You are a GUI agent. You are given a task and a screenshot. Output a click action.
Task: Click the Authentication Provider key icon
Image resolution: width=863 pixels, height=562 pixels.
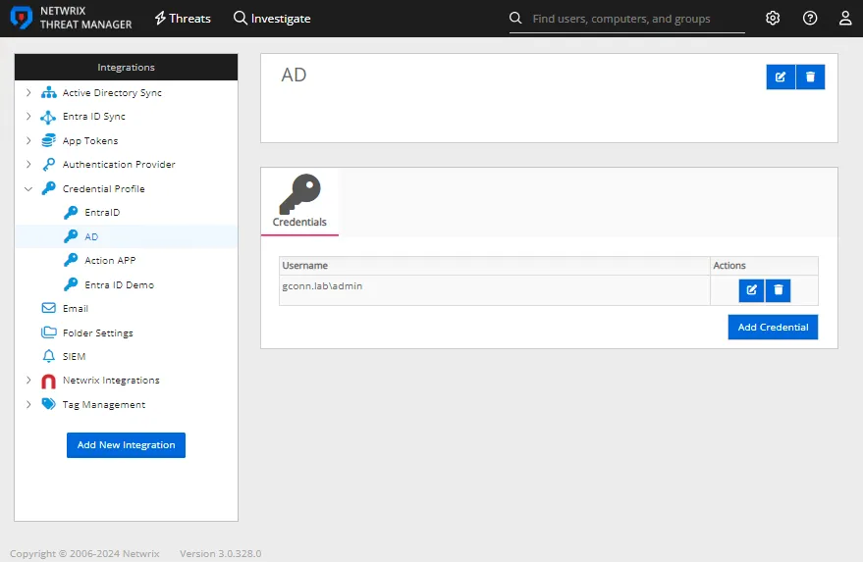48,164
